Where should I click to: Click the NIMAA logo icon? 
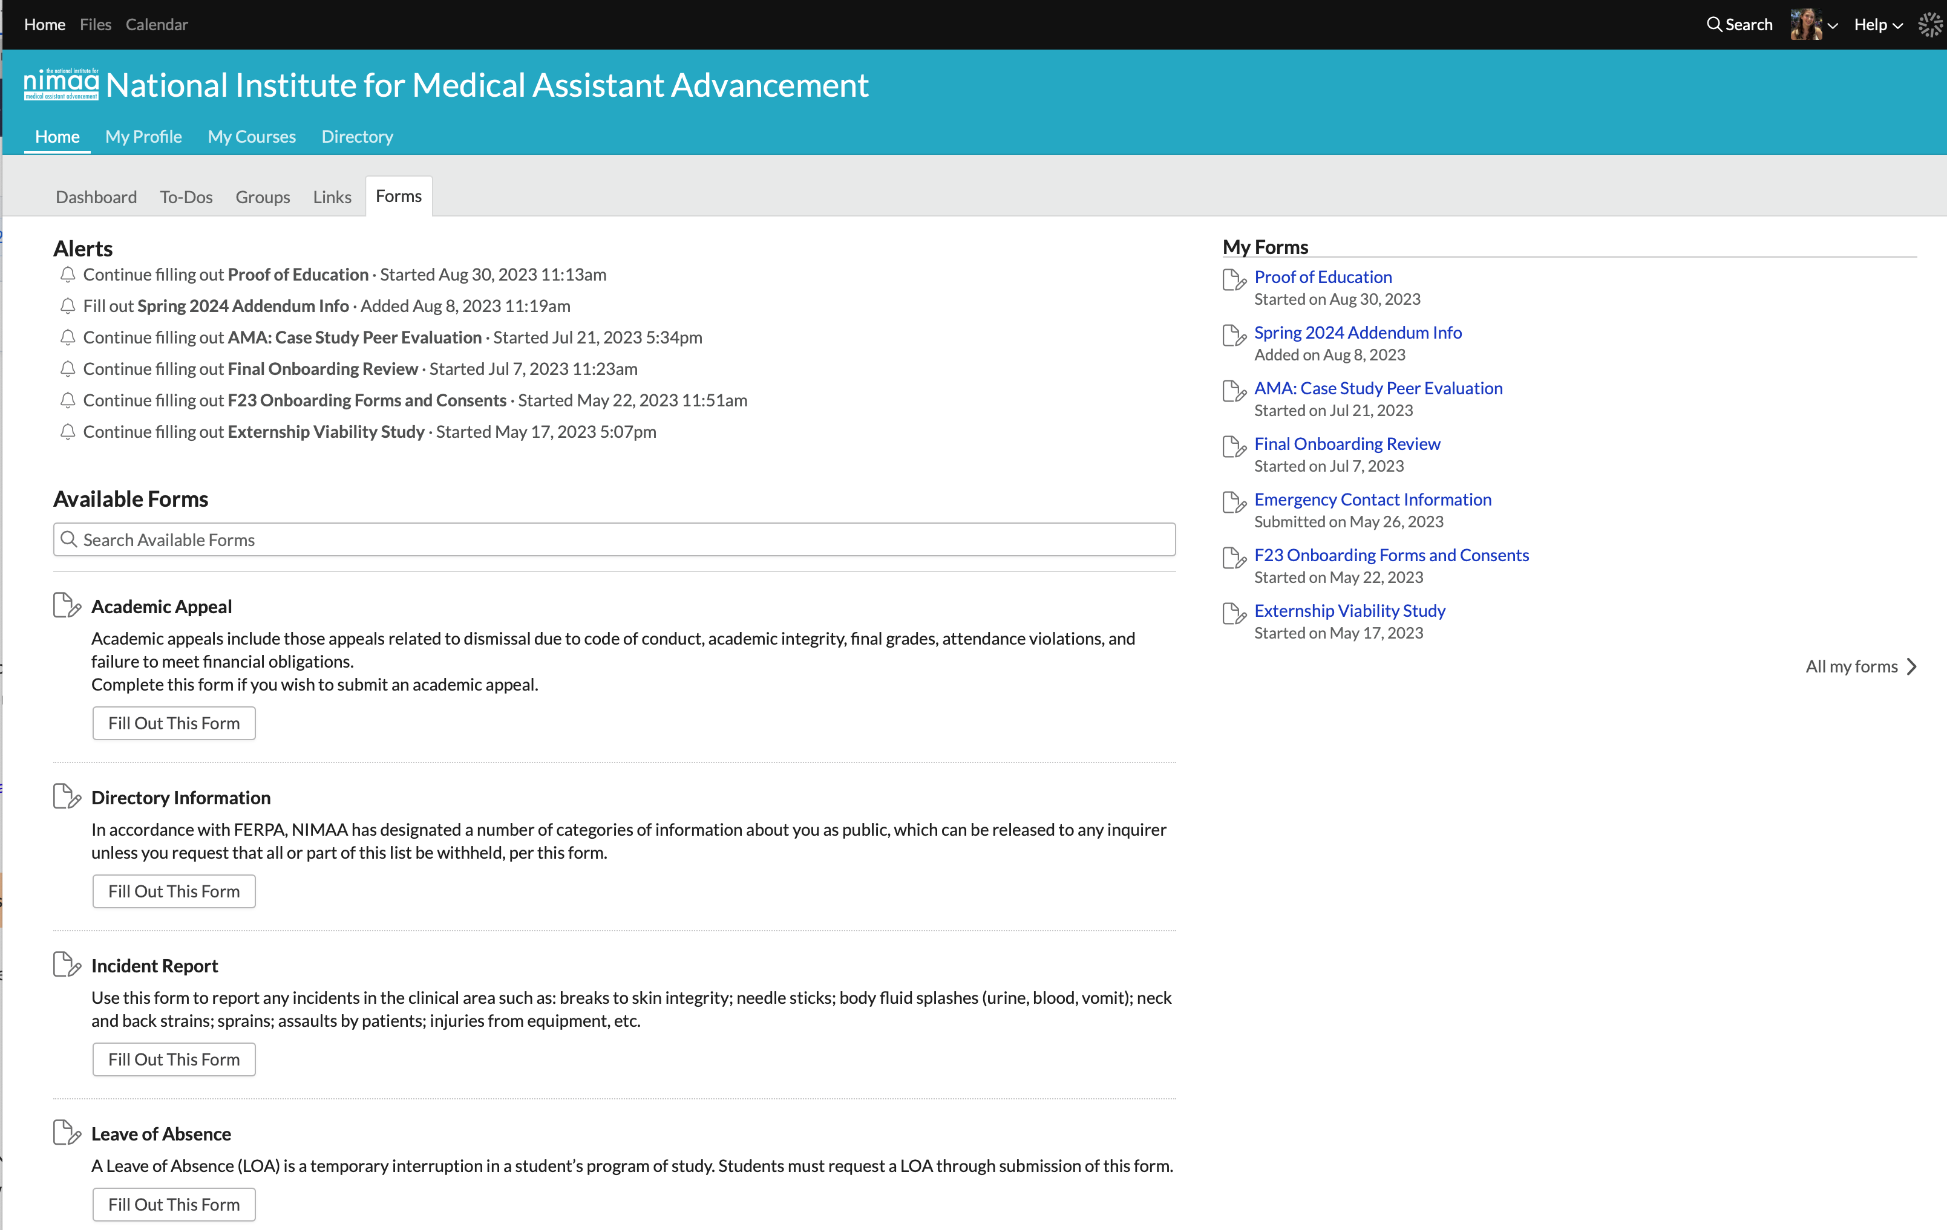(x=61, y=84)
